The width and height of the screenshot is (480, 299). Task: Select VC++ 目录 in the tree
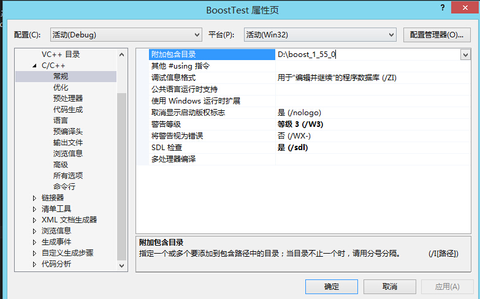(x=61, y=55)
